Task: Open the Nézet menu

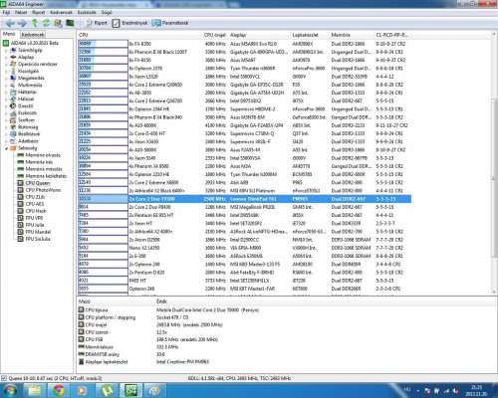Action: 21,12
